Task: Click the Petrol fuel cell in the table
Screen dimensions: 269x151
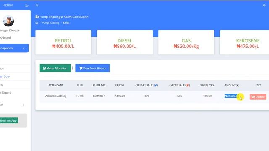Action: tap(80, 96)
